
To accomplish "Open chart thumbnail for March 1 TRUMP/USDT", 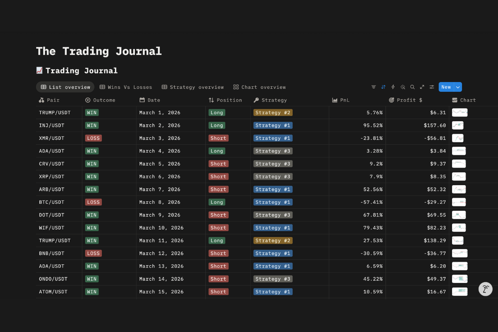I will [x=459, y=112].
